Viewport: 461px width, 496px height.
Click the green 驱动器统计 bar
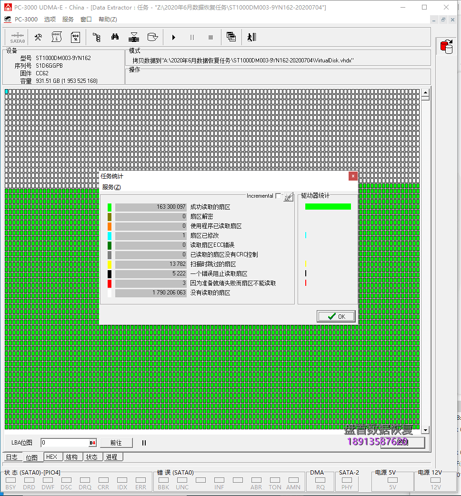[328, 207]
